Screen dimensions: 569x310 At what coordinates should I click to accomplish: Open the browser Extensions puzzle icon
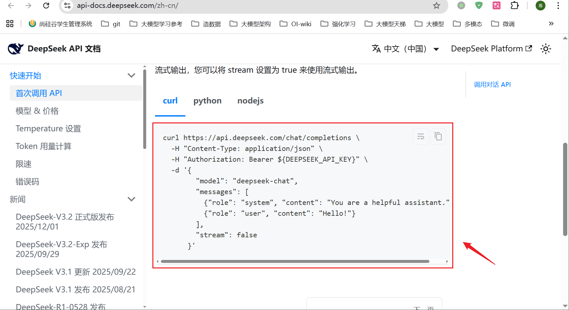coord(514,6)
